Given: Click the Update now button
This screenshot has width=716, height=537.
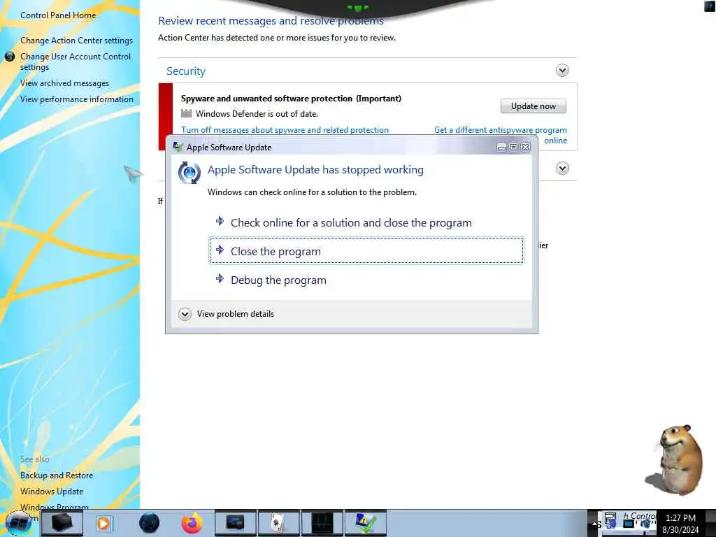Looking at the screenshot, I should tap(534, 106).
